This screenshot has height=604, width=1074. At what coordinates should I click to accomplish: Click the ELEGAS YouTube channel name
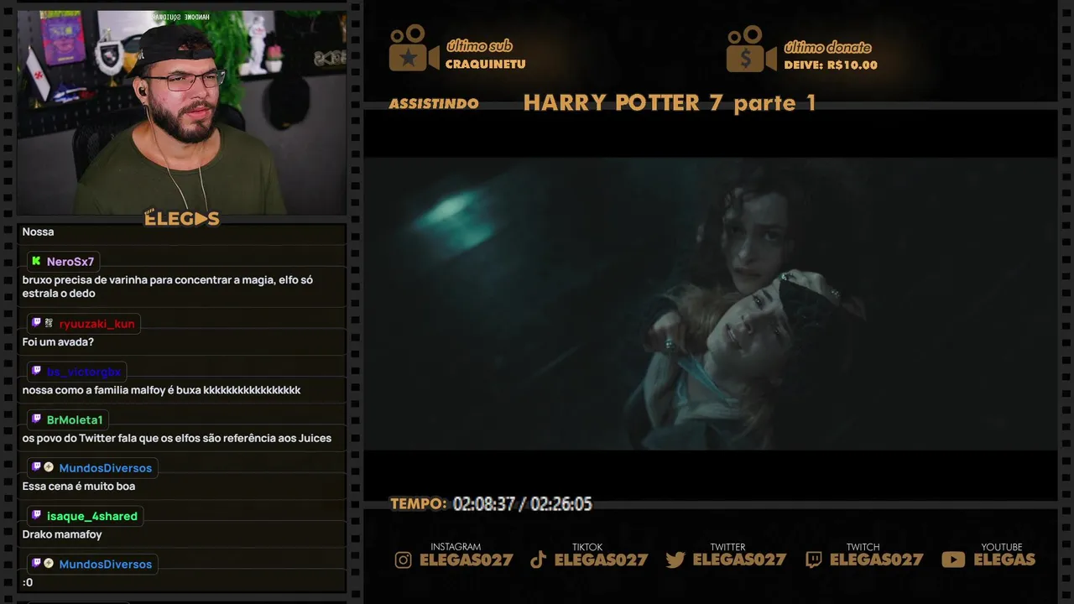[1004, 560]
